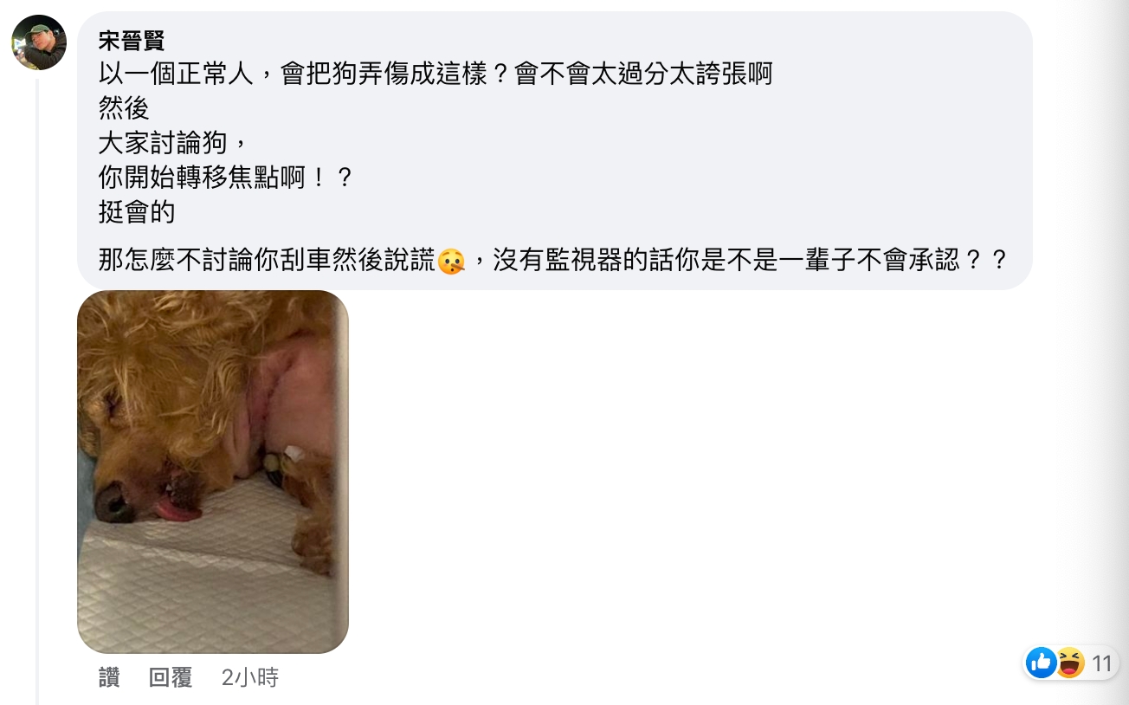
Task: Click comment line starting with 以一個正常人
Action: (x=435, y=74)
